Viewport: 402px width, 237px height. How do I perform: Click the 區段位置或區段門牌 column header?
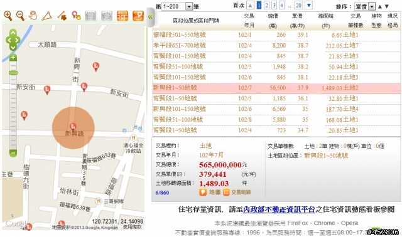click(196, 21)
